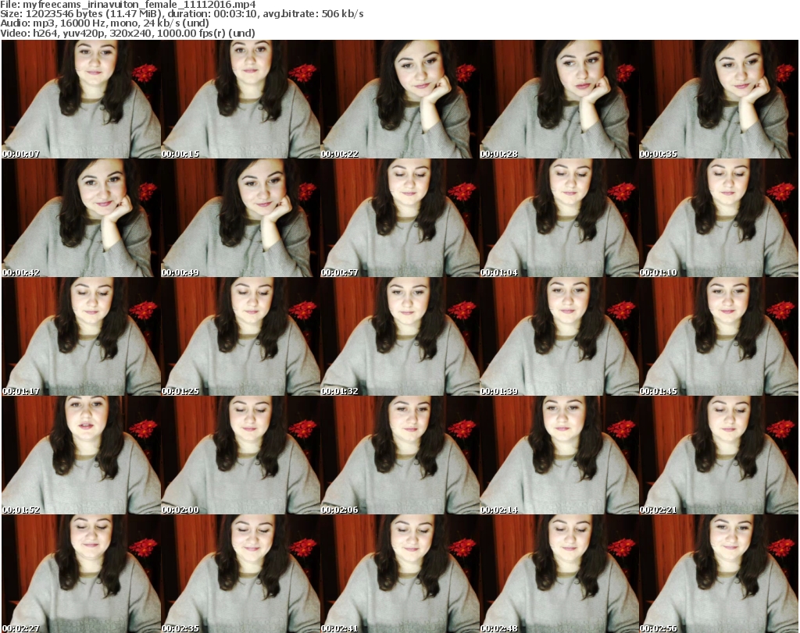Viewport: 800px width, 633px height.
Task: Select the 00:02:06 thumbnail
Action: pos(400,455)
